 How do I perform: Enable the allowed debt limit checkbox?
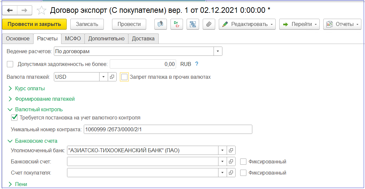point(10,64)
